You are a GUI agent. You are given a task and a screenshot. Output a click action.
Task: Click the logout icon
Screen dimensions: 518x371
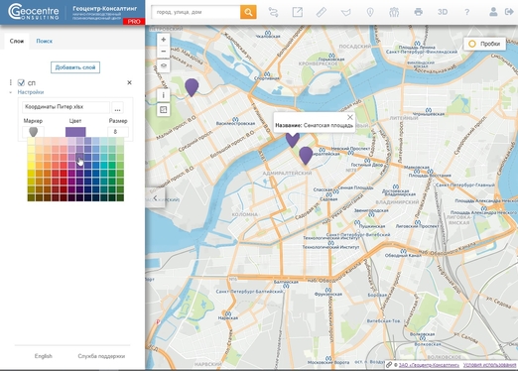(x=509, y=12)
